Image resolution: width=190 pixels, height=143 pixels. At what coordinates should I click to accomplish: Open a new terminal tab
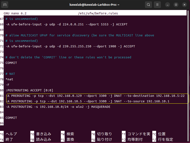[x=5, y=5]
